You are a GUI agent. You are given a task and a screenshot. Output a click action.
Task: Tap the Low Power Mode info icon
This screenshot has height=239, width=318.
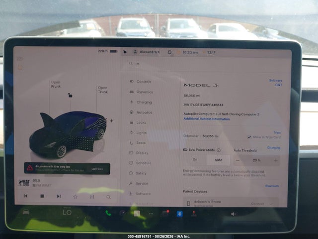[219, 150]
